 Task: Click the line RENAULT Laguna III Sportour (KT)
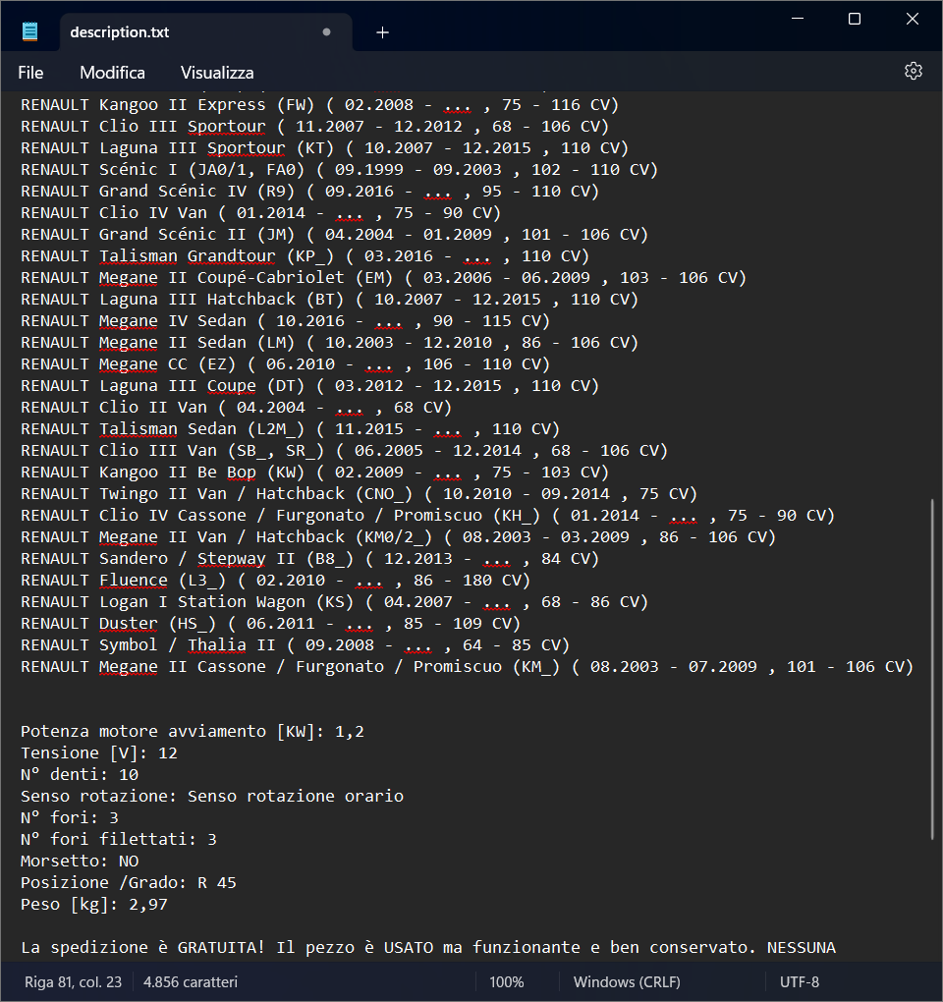coord(324,148)
